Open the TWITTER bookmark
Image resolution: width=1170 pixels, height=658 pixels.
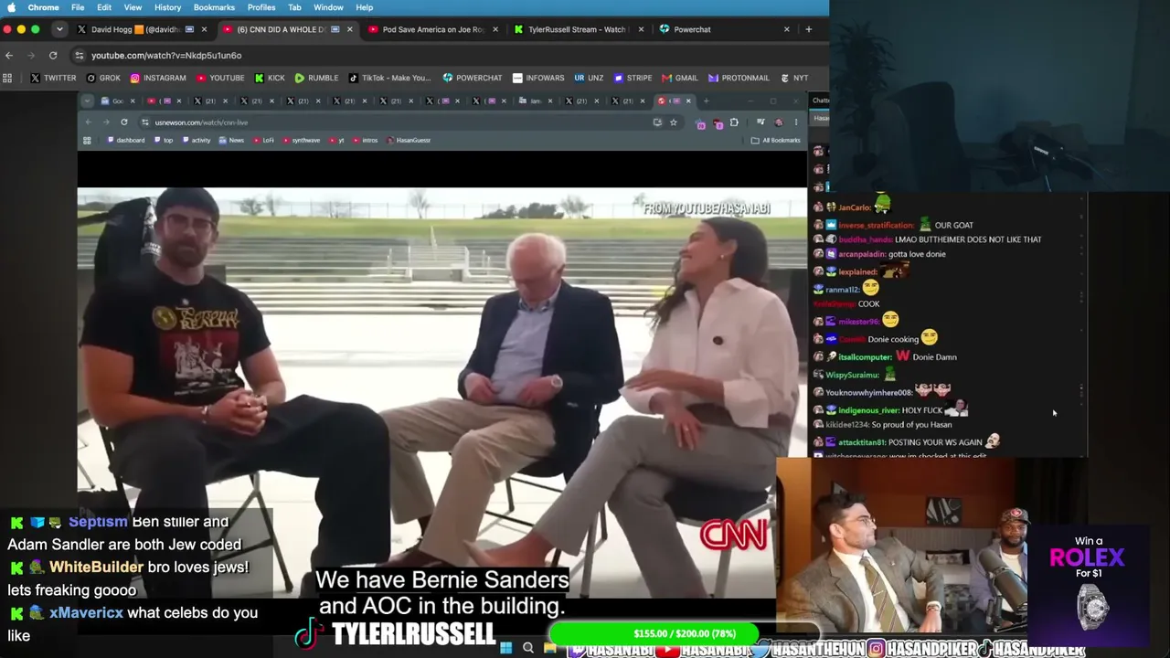(54, 78)
